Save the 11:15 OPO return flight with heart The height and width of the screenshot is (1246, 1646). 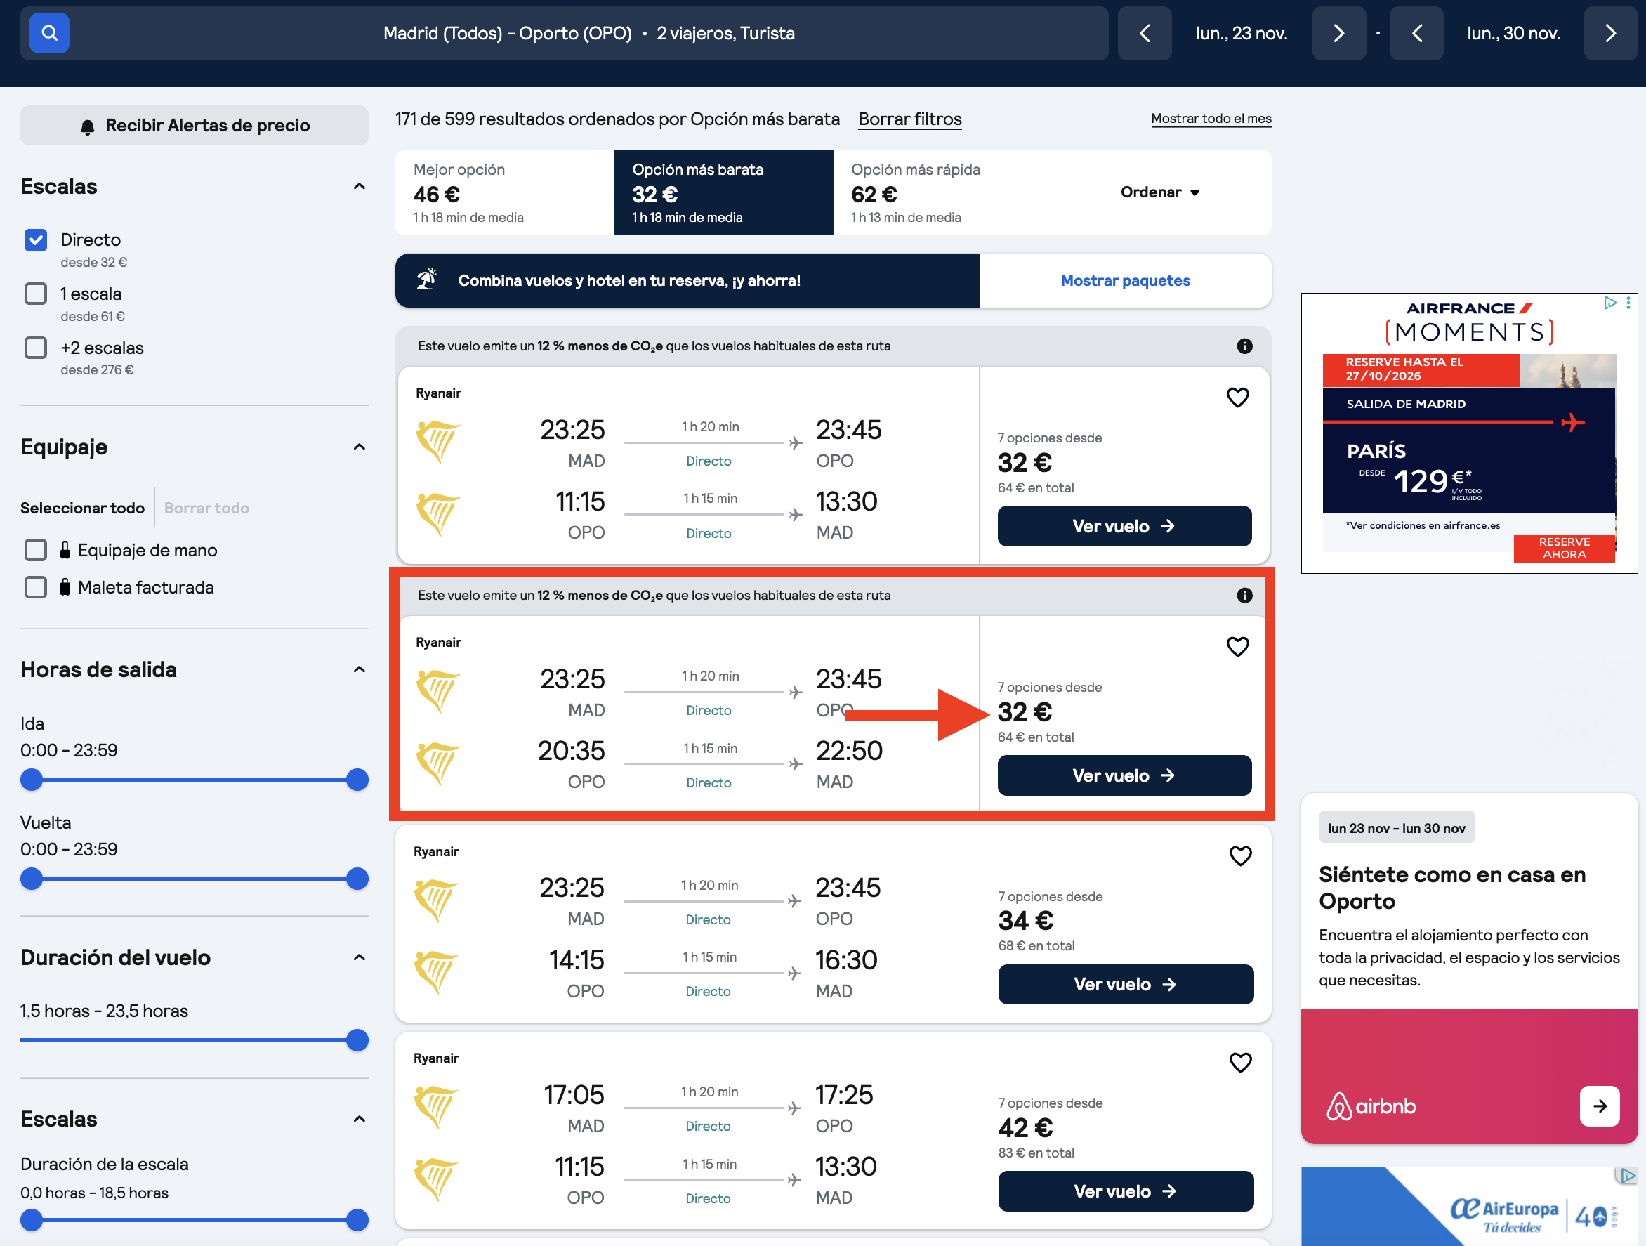click(x=1237, y=397)
